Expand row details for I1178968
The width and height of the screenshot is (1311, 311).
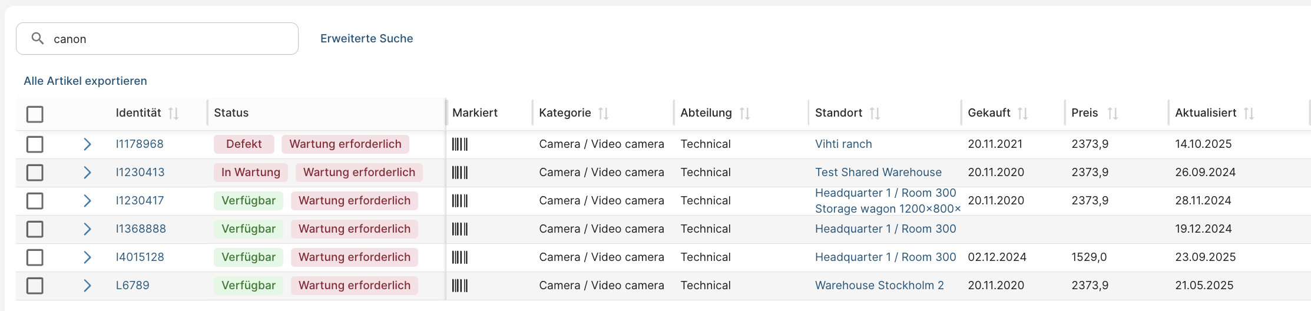[87, 144]
